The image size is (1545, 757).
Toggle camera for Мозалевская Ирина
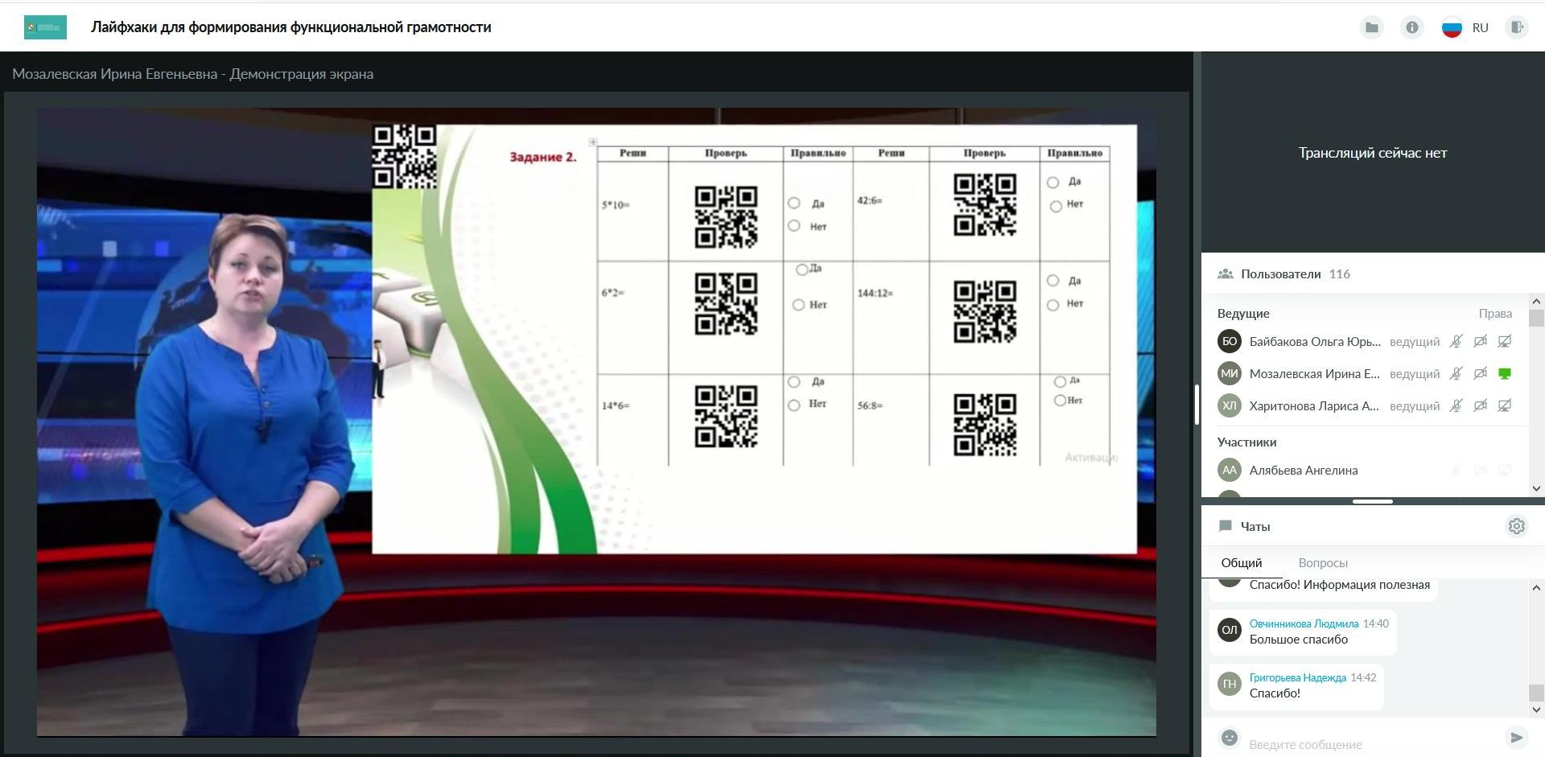tap(1480, 374)
